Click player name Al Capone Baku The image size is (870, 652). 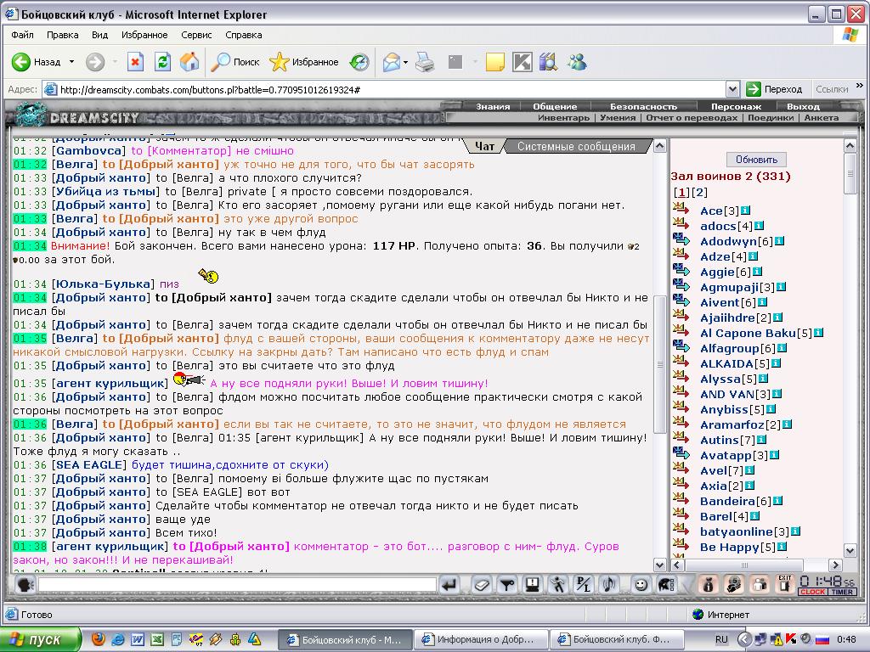[748, 333]
